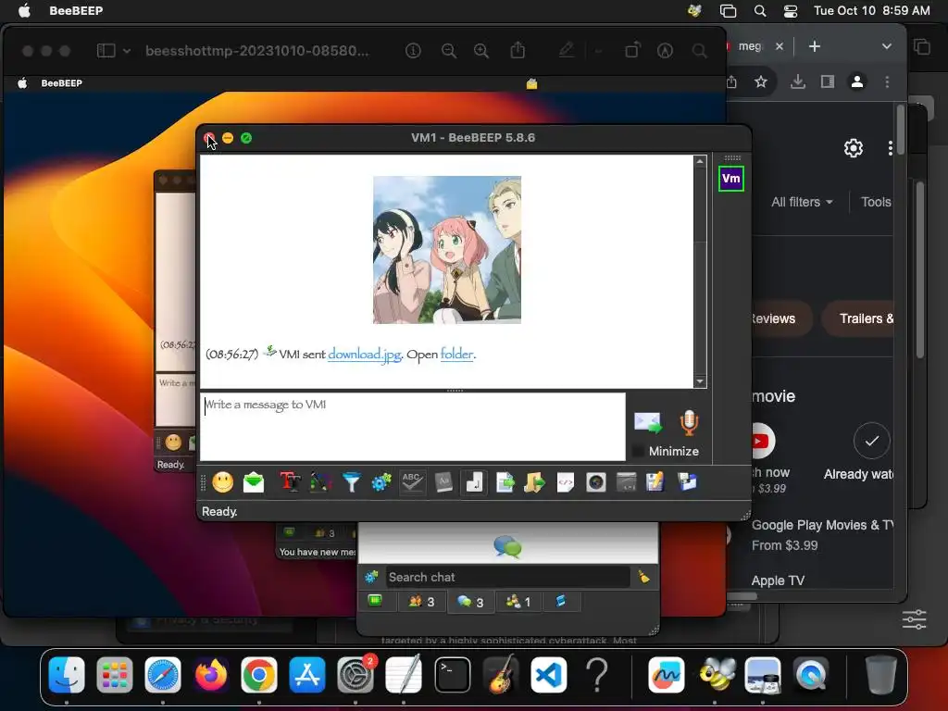Switch to the chats tab showing 3

point(470,602)
